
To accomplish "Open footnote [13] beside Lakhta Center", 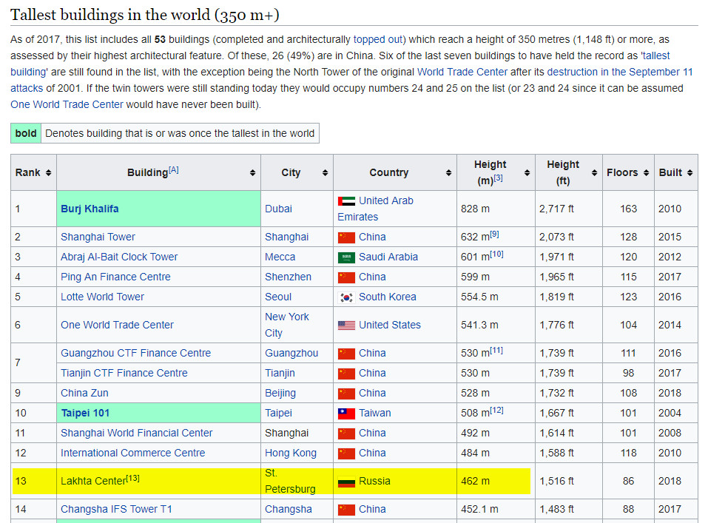I will [133, 479].
